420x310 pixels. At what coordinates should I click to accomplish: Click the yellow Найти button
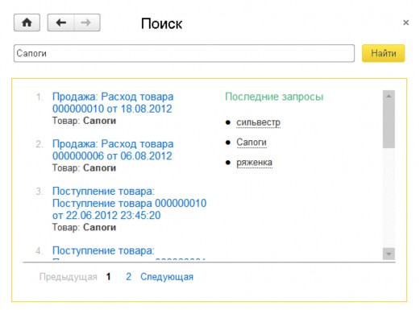click(383, 53)
